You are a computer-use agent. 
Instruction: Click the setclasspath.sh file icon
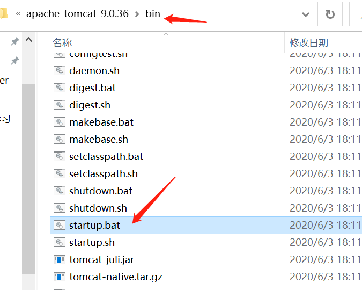pyautogui.click(x=60, y=173)
